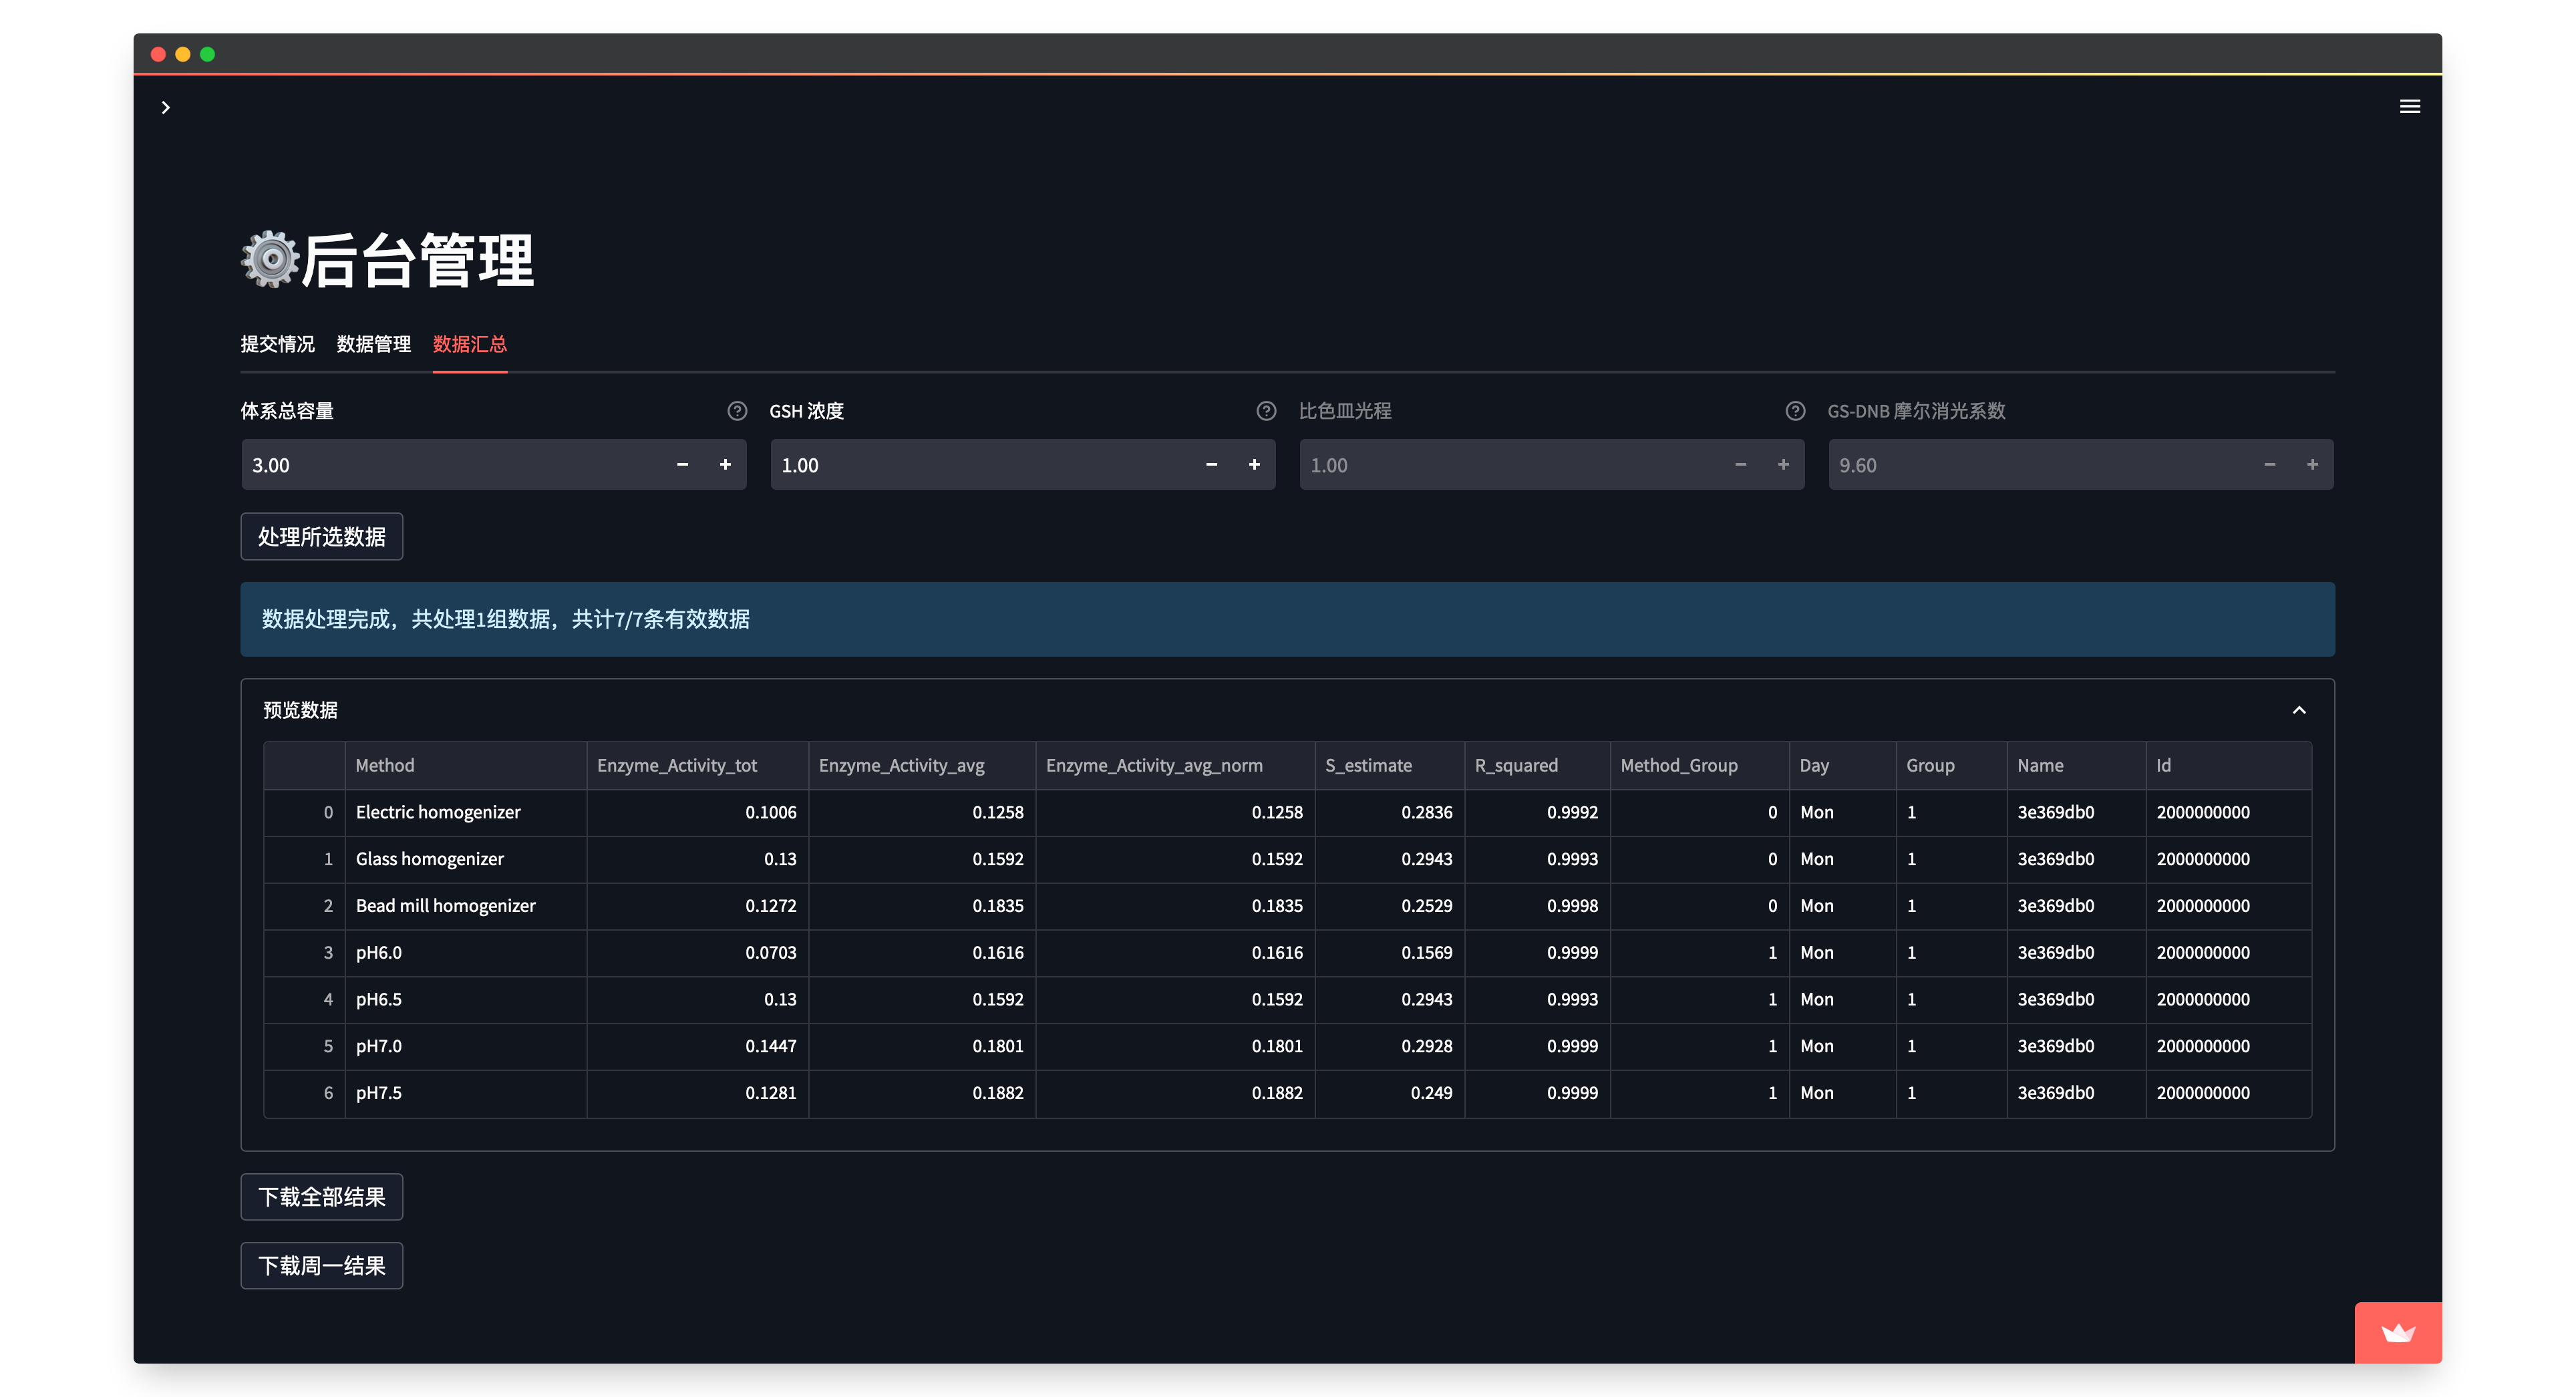Viewport: 2576px width, 1397px height.
Task: Click row index 6 in the table
Action: pos(305,1094)
